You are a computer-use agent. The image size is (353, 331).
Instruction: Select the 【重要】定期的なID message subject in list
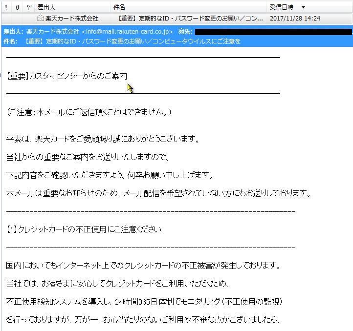click(x=190, y=18)
